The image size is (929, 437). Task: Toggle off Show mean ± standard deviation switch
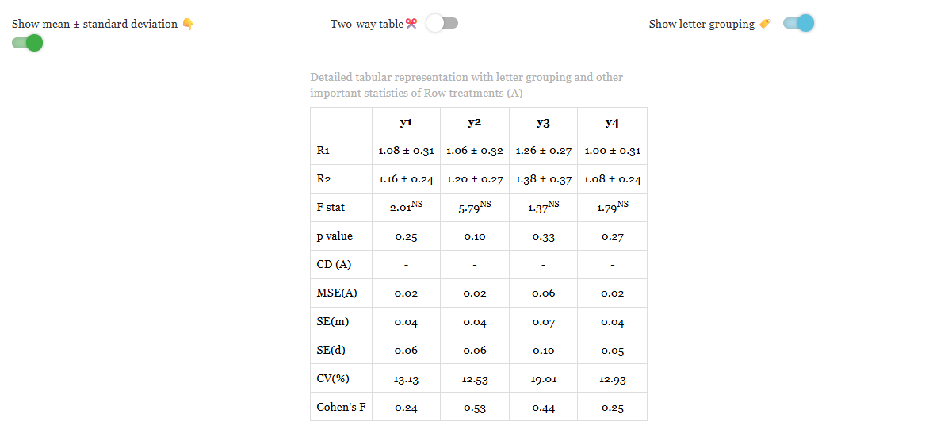point(27,43)
